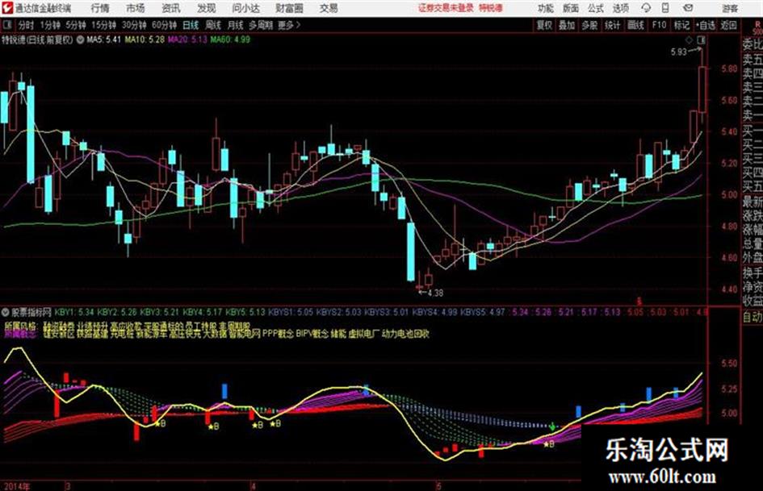The image size is (763, 491).
Task: Click the 2014年 label on time axis
Action: (x=16, y=485)
